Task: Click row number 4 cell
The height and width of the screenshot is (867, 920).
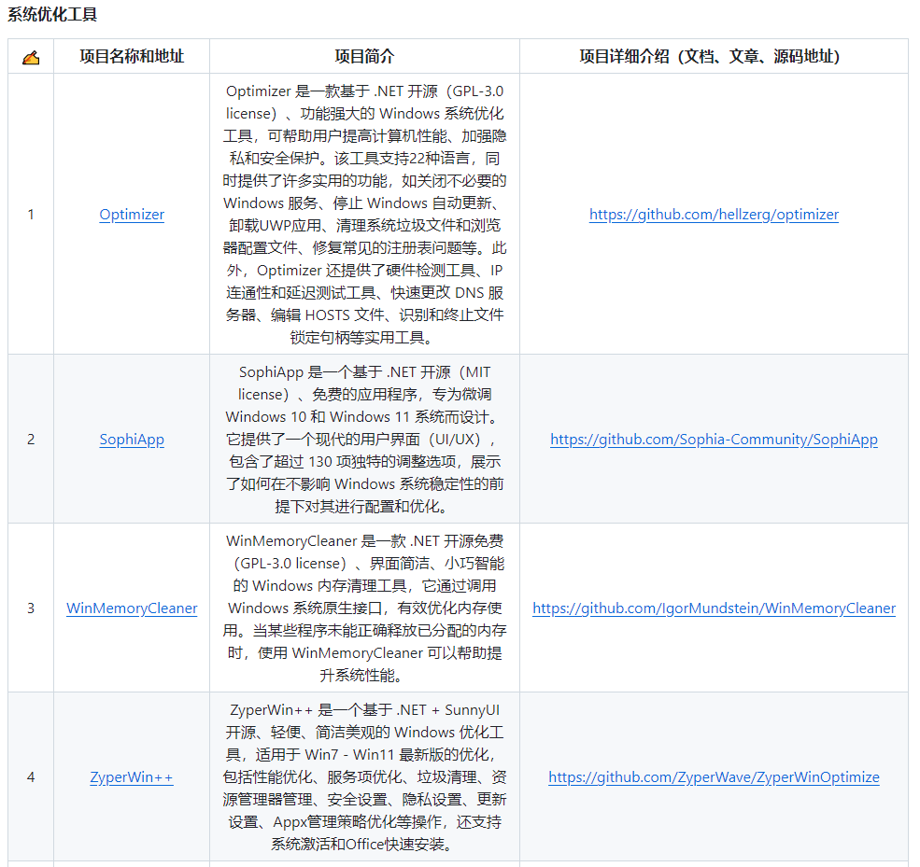Action: point(31,777)
